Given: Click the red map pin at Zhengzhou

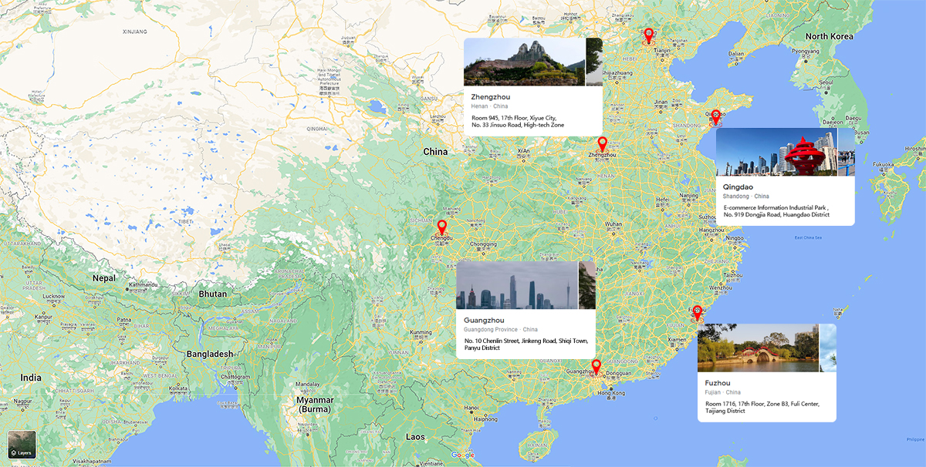Looking at the screenshot, I should tap(603, 143).
